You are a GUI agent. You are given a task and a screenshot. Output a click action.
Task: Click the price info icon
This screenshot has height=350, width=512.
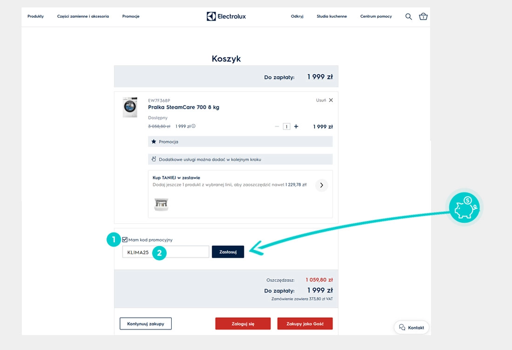tap(194, 126)
